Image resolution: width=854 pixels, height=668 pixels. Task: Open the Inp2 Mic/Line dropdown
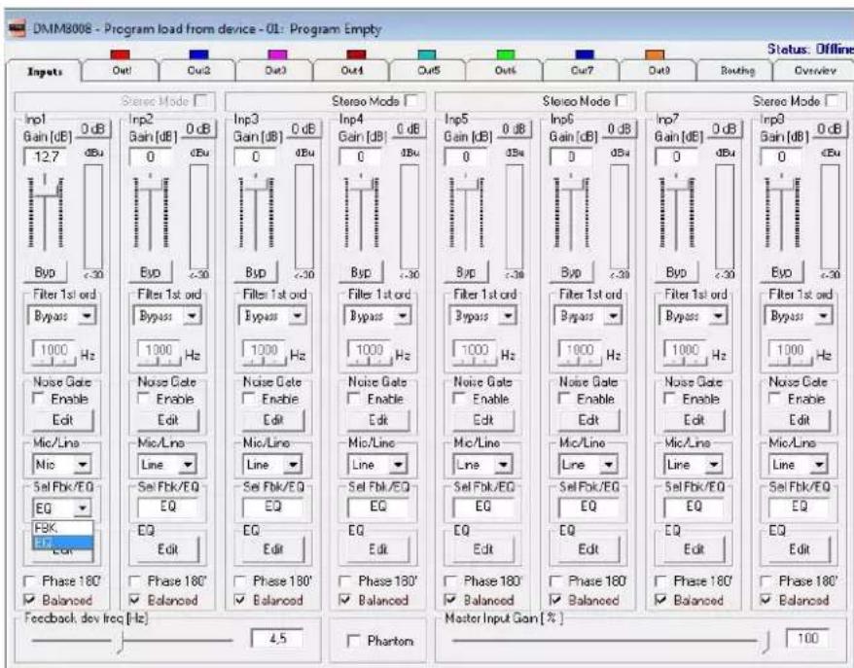point(188,465)
